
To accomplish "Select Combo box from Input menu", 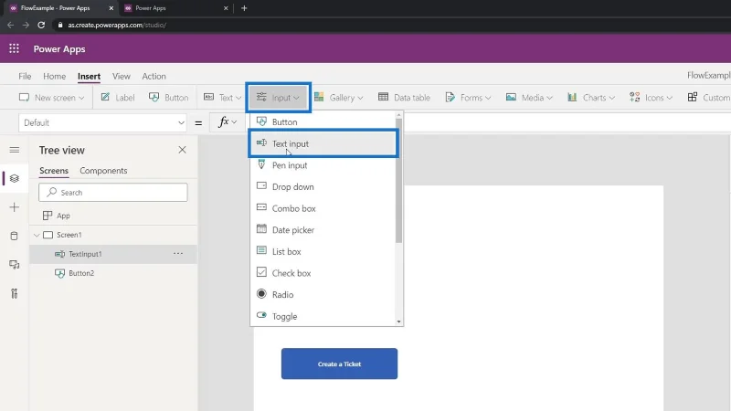I will pos(323,208).
